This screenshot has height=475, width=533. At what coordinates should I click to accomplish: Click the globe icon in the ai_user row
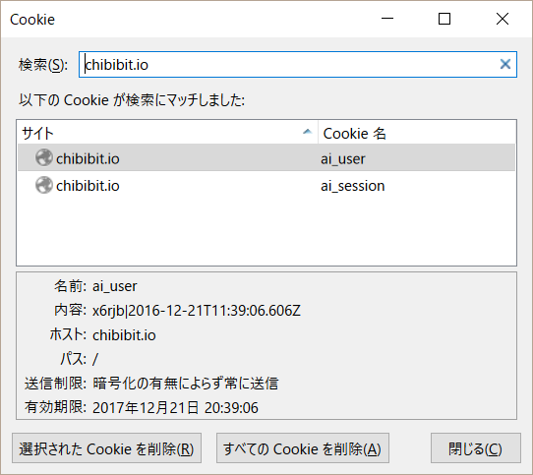[44, 157]
